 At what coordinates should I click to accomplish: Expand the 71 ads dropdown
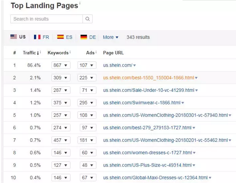pyautogui.click(x=88, y=90)
